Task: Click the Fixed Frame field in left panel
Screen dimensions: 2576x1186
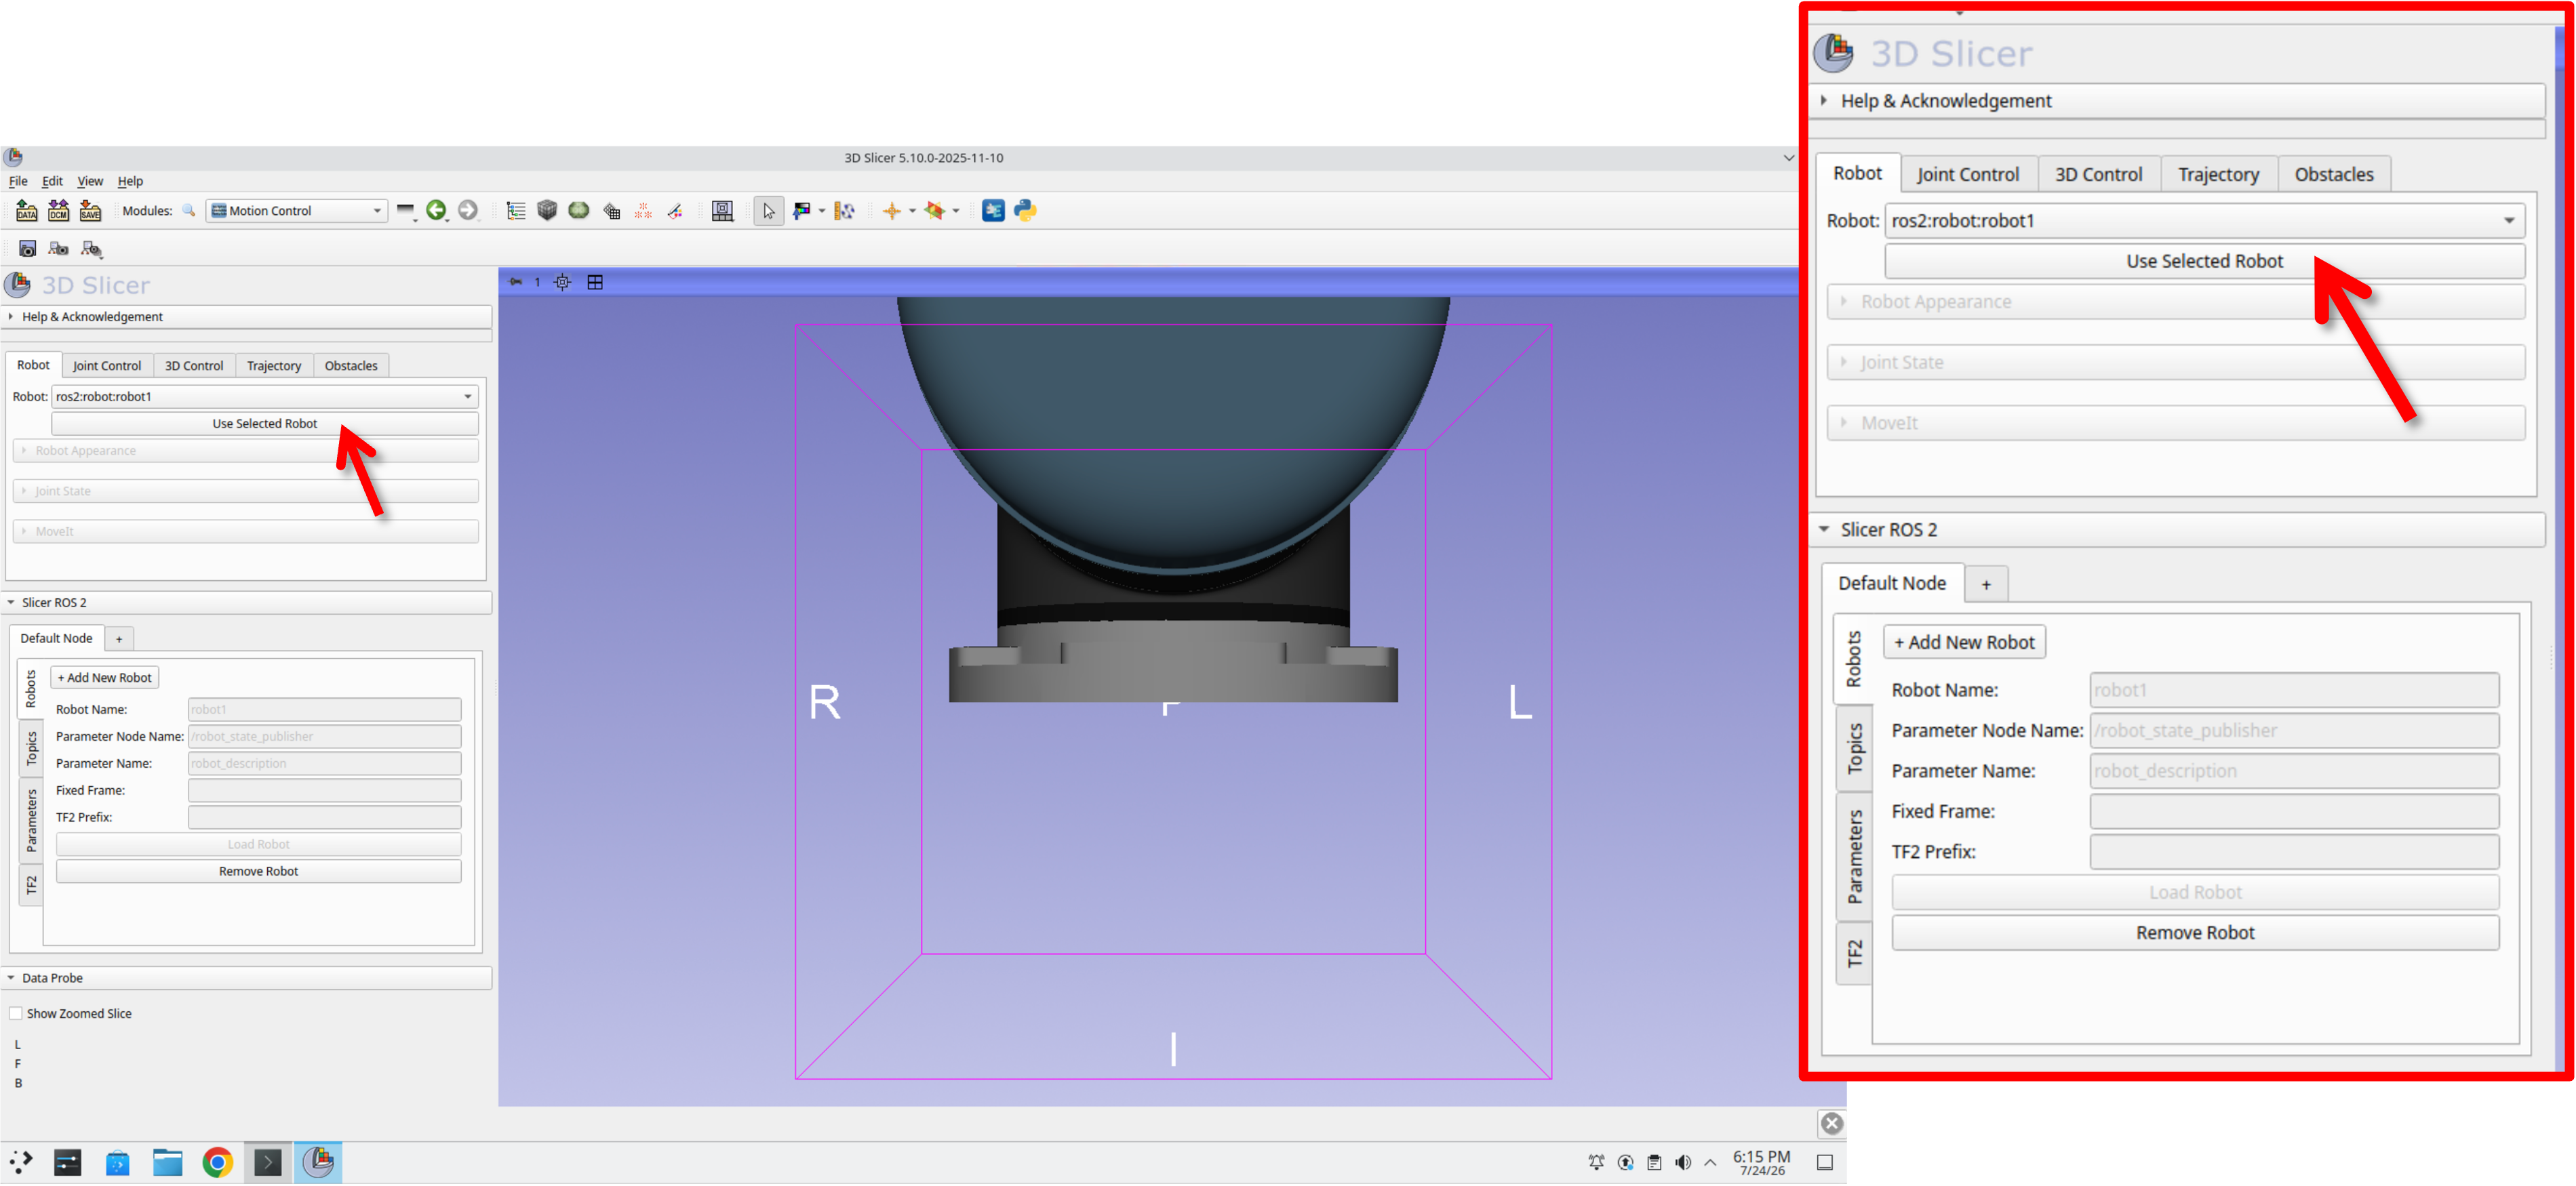Action: (x=325, y=790)
